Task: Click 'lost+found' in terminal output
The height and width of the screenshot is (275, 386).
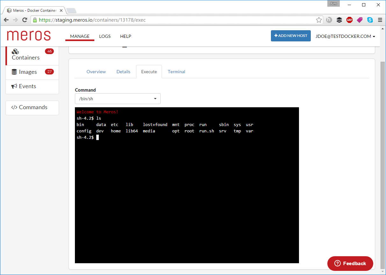Action: (155, 125)
